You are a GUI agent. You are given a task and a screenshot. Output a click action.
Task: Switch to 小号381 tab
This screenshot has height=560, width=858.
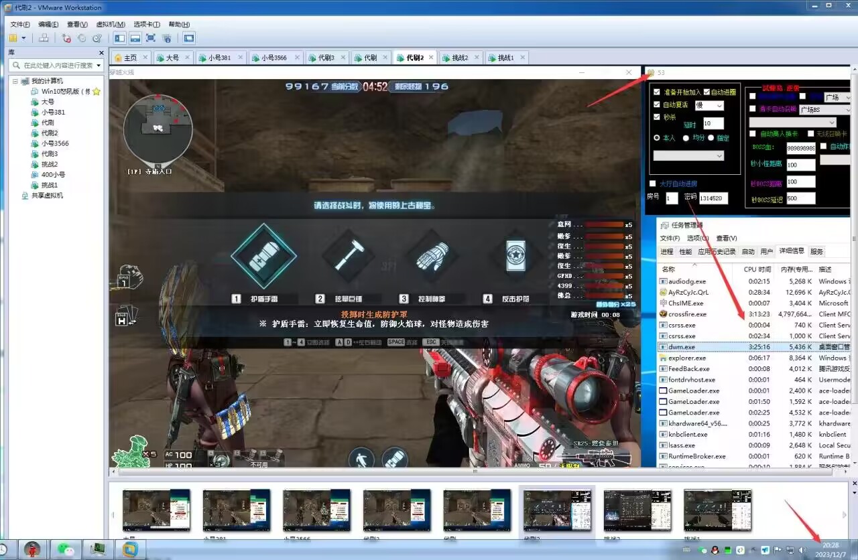[x=221, y=58]
